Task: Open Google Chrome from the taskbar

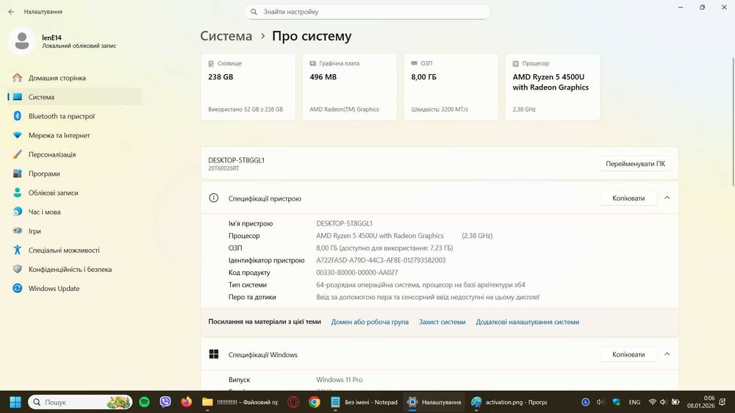Action: 315,402
